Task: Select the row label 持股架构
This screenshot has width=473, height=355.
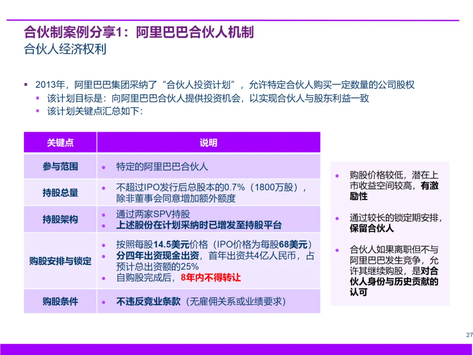Action: tap(60, 219)
